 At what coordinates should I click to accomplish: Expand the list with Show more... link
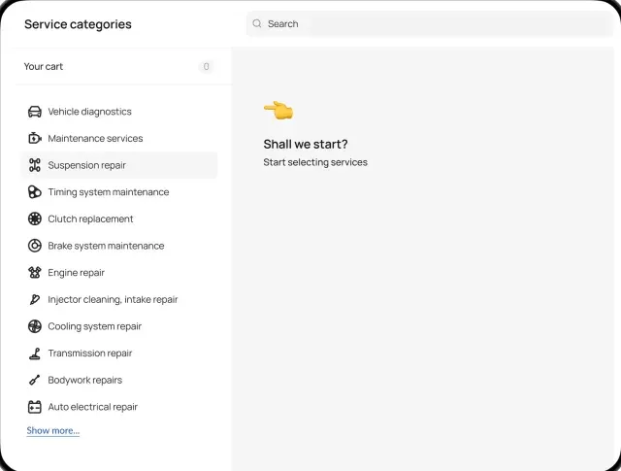pos(53,430)
